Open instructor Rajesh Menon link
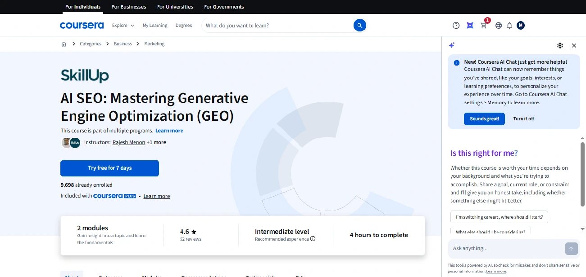586x277 pixels. 129,142
